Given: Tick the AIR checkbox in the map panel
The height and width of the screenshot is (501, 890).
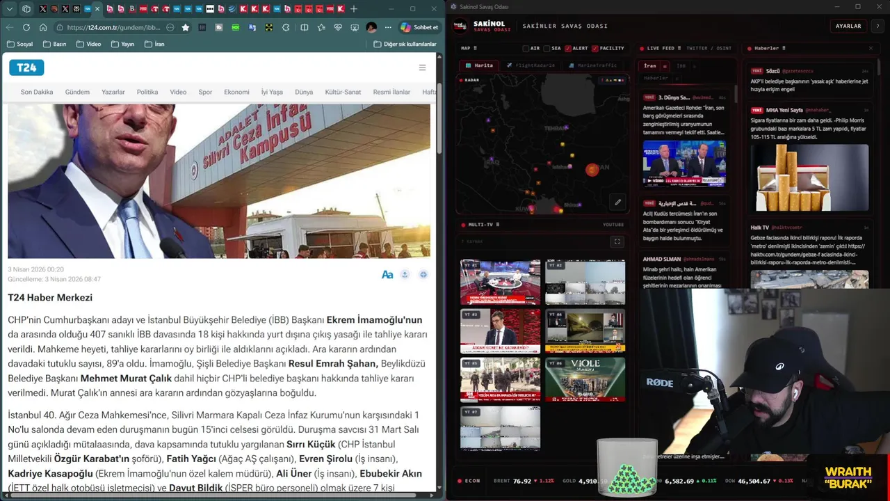Looking at the screenshot, I should (x=526, y=49).
